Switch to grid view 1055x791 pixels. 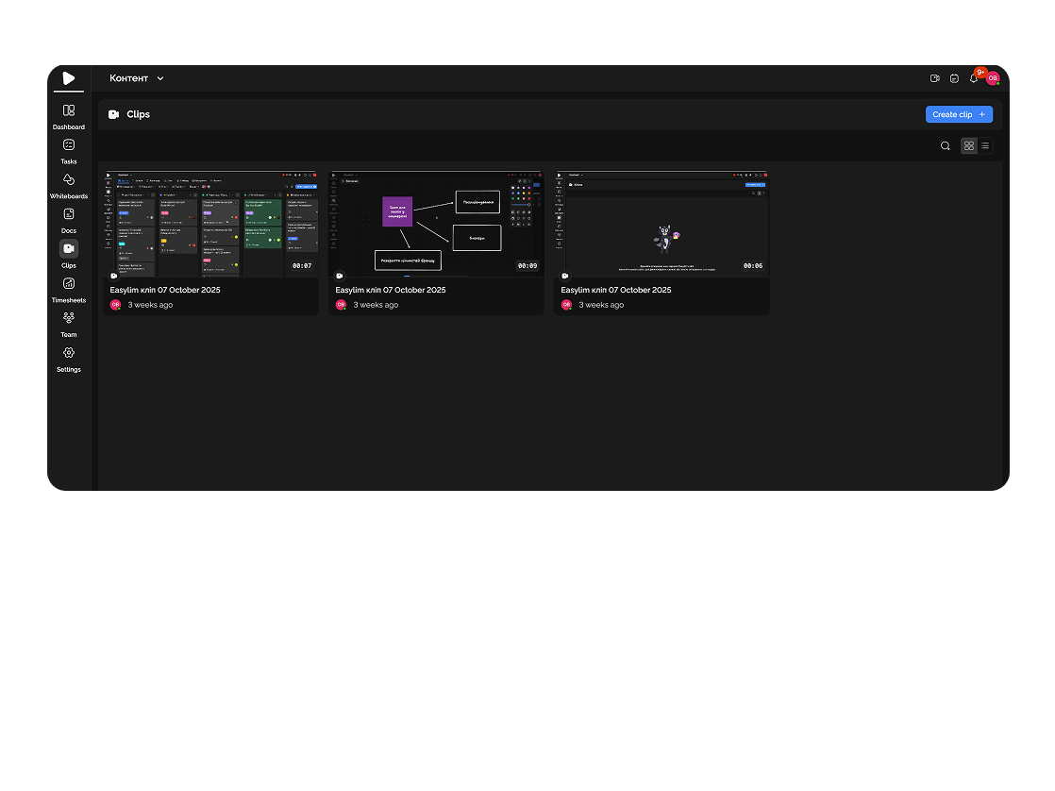(x=969, y=145)
